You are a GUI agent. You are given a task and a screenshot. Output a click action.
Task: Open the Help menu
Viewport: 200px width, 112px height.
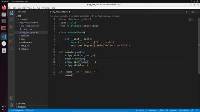53,8
